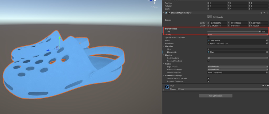Click the Add Component button
The height and width of the screenshot is (114, 269).
click(x=216, y=96)
